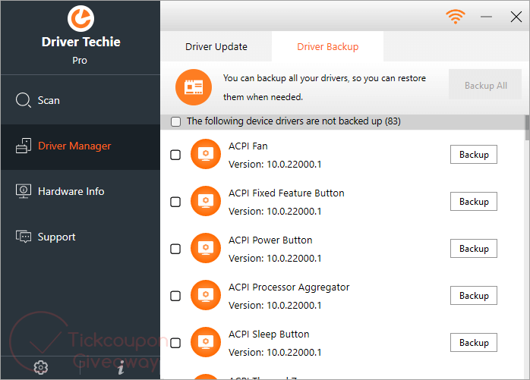Click the orange driver backup card icon
This screenshot has height=380, width=530.
pyautogui.click(x=194, y=87)
